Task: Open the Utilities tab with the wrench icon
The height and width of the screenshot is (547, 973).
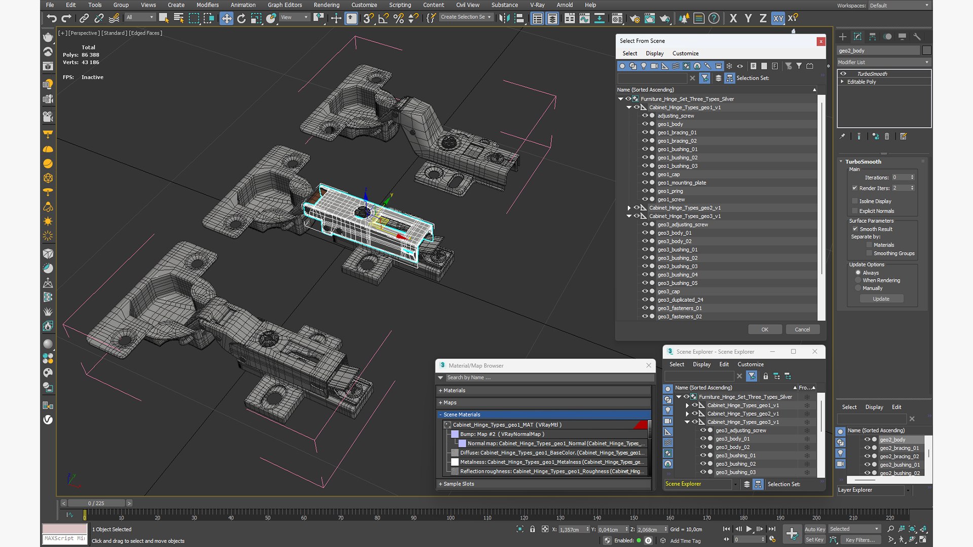Action: click(917, 36)
